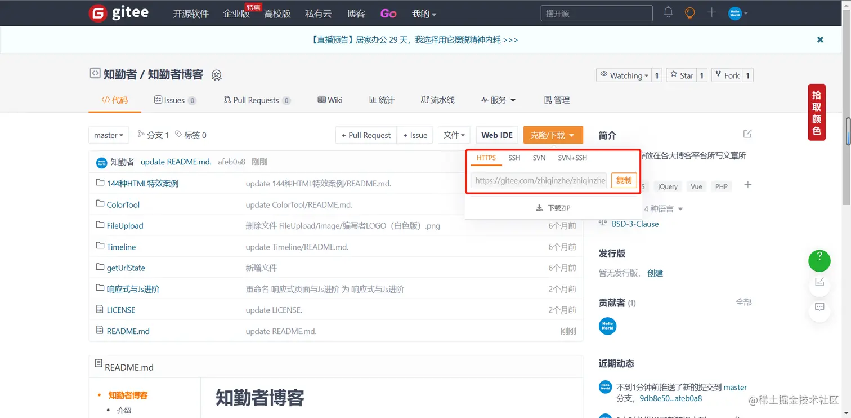Copy the clone URL with the 复制 button
This screenshot has width=851, height=418.
click(623, 180)
